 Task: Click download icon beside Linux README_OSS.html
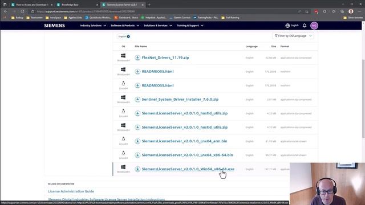137,85
